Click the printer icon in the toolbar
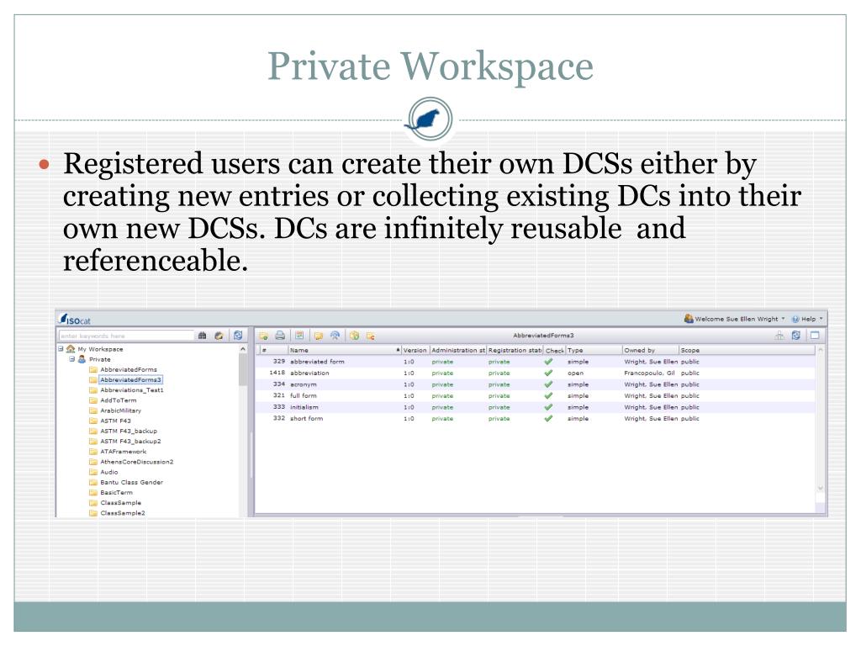The width and height of the screenshot is (861, 646). click(280, 335)
